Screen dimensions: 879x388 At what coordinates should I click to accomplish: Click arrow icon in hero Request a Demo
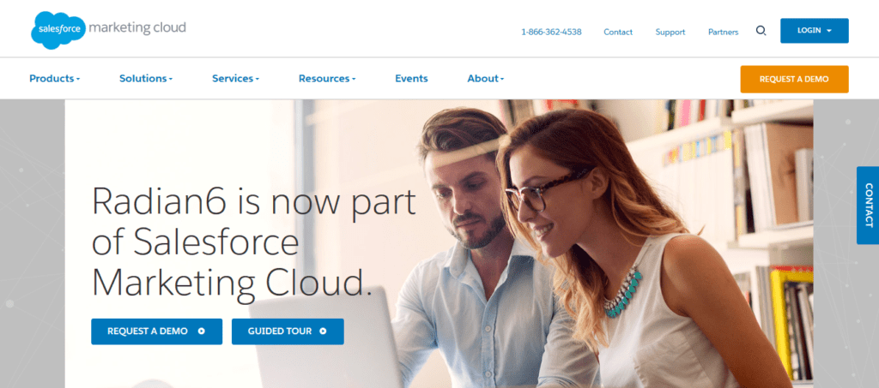click(201, 331)
